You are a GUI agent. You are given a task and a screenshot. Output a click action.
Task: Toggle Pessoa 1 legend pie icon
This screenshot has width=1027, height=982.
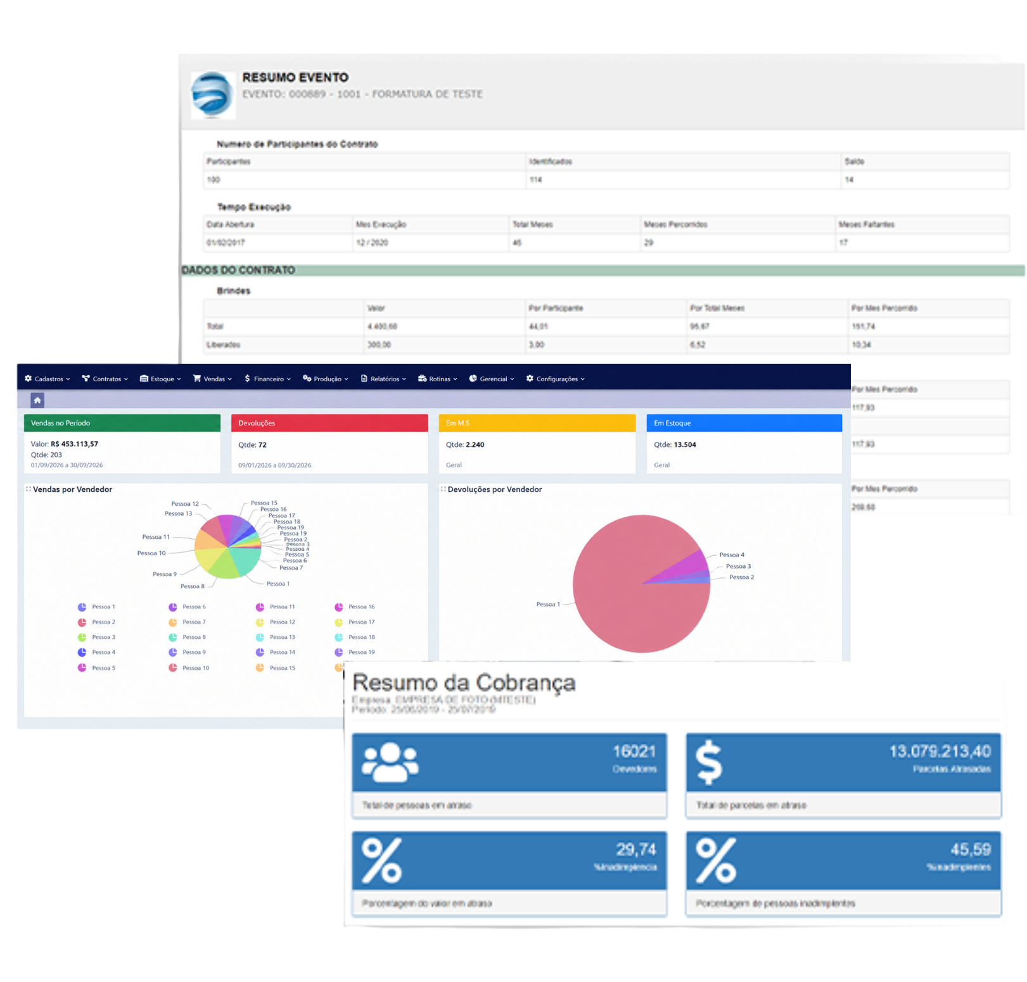pyautogui.click(x=82, y=607)
